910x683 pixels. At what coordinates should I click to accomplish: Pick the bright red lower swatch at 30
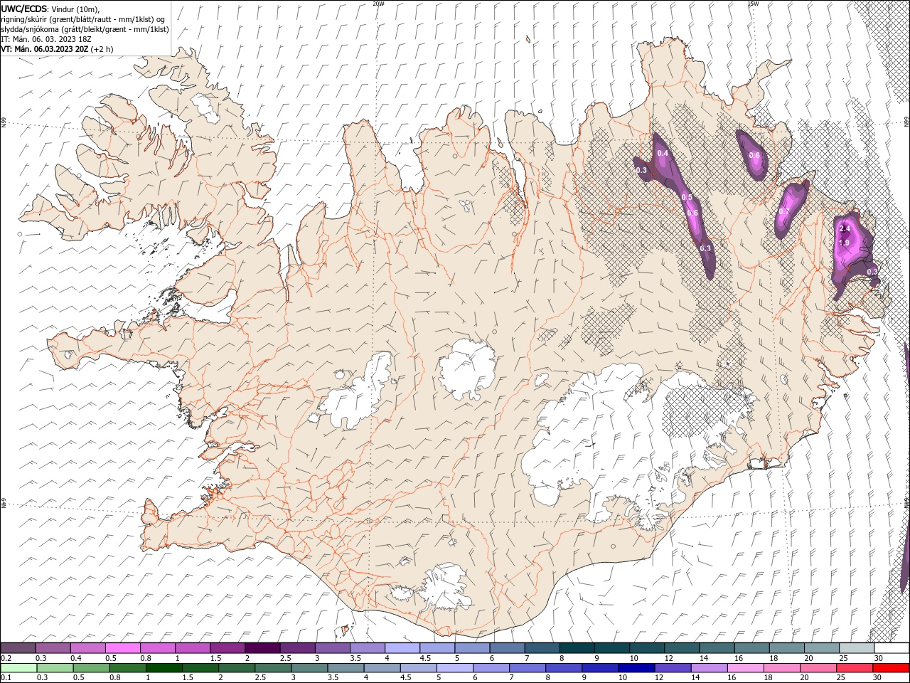[x=891, y=668]
